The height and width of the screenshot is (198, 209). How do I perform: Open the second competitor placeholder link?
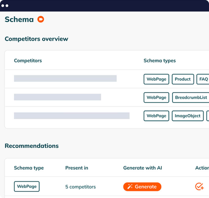(57, 97)
